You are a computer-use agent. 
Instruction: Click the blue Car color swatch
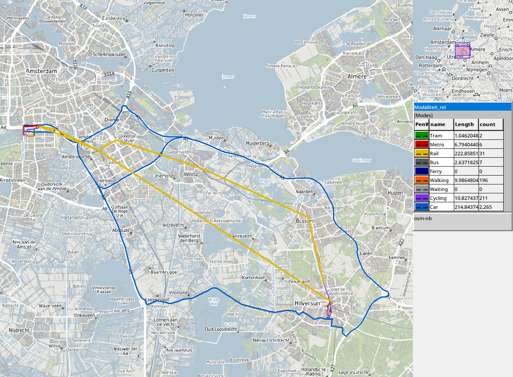[x=422, y=207]
